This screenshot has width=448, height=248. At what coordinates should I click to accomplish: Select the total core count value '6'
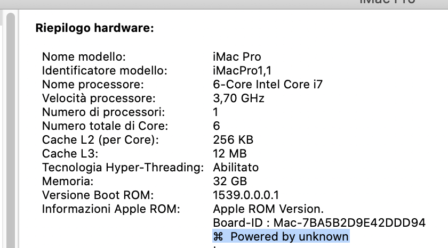217,126
